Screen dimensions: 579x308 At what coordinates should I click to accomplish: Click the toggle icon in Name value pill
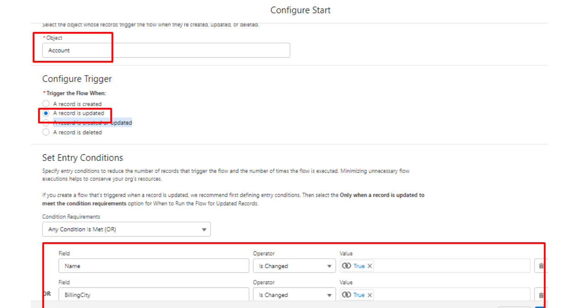pos(346,266)
